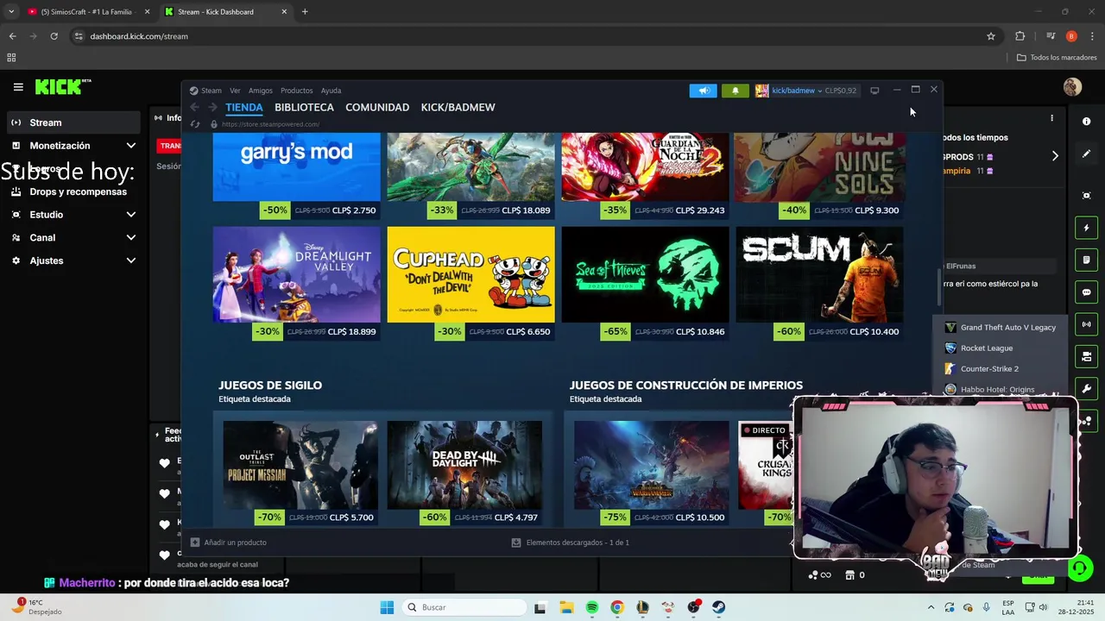Go back in Steam navigation
The height and width of the screenshot is (621, 1105).
tap(195, 107)
